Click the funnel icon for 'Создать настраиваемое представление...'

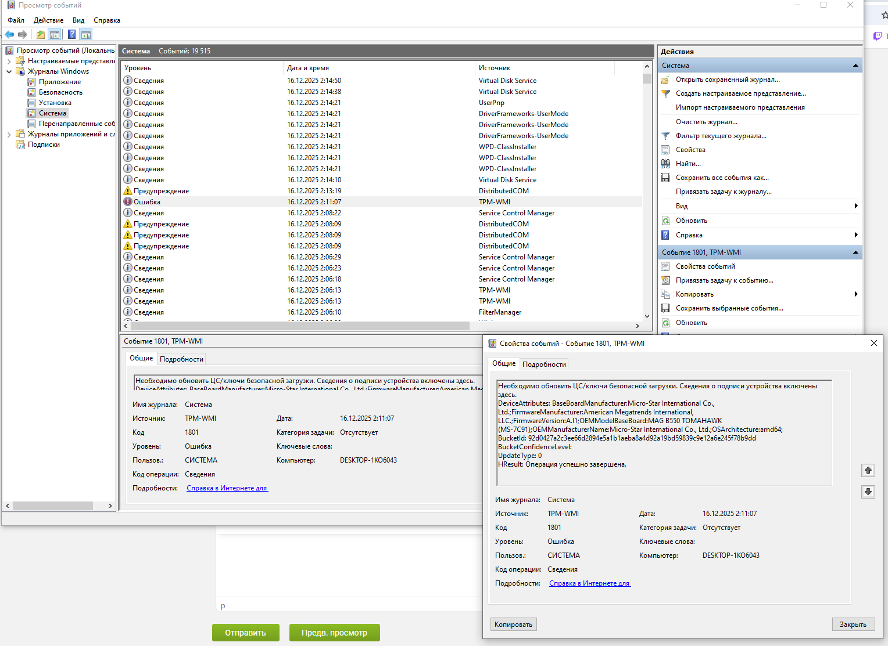click(x=665, y=94)
